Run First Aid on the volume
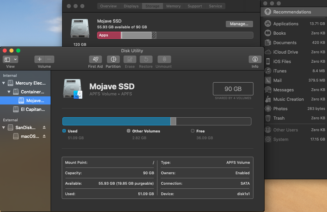 point(96,59)
